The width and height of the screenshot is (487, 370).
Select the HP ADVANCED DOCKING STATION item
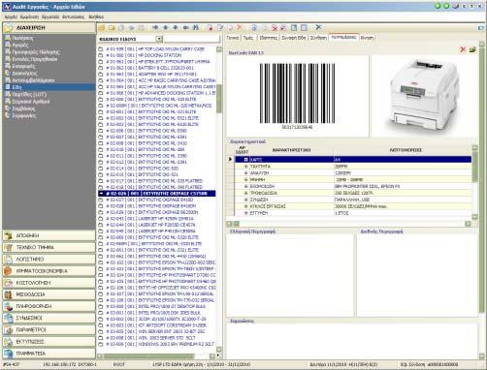point(161,93)
